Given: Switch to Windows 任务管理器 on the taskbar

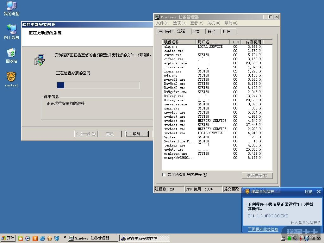Looking at the screenshot, I should point(93,238).
